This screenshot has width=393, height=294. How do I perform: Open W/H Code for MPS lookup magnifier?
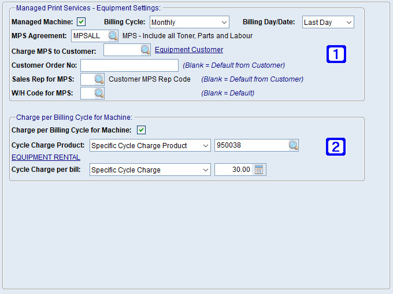tap(99, 93)
